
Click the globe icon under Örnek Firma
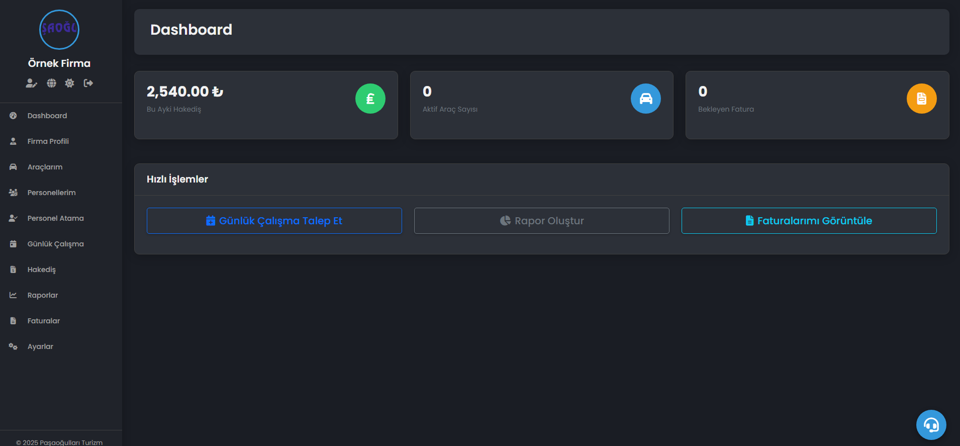[51, 83]
